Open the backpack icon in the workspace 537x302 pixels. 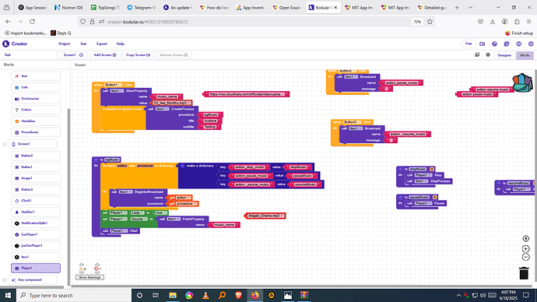522,83
